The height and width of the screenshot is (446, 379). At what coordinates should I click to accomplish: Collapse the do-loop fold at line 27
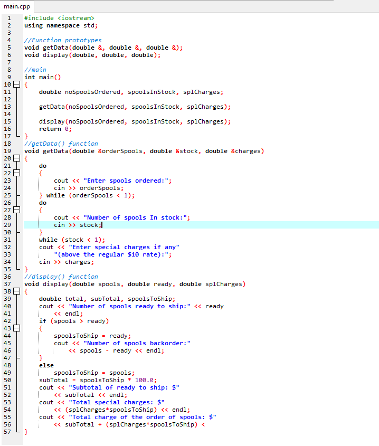coord(17,210)
